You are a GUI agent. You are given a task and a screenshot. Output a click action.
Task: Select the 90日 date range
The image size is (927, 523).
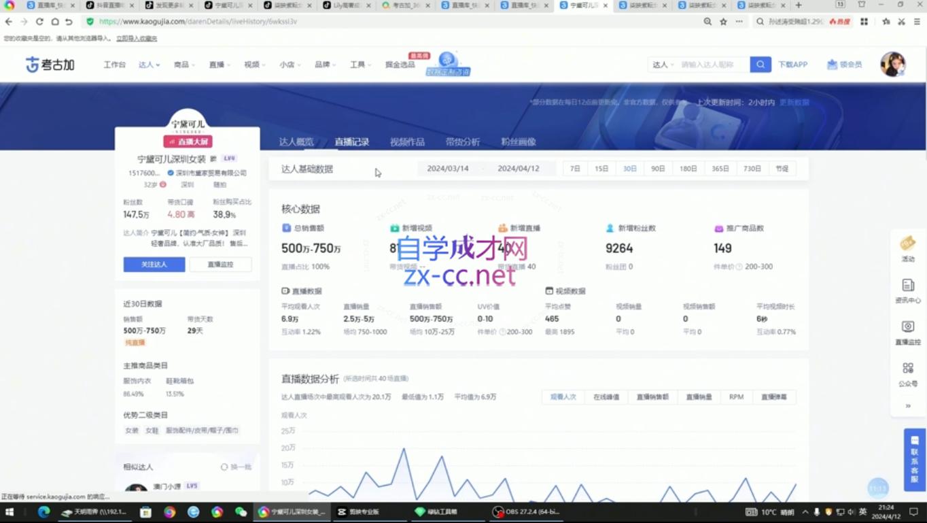pyautogui.click(x=657, y=168)
